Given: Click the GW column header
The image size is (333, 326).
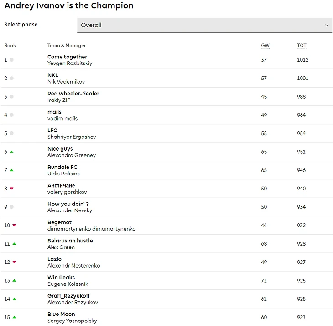Looking at the screenshot, I should [x=265, y=46].
